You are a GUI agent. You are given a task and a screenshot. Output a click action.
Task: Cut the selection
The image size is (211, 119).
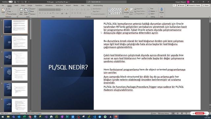point(8,9)
